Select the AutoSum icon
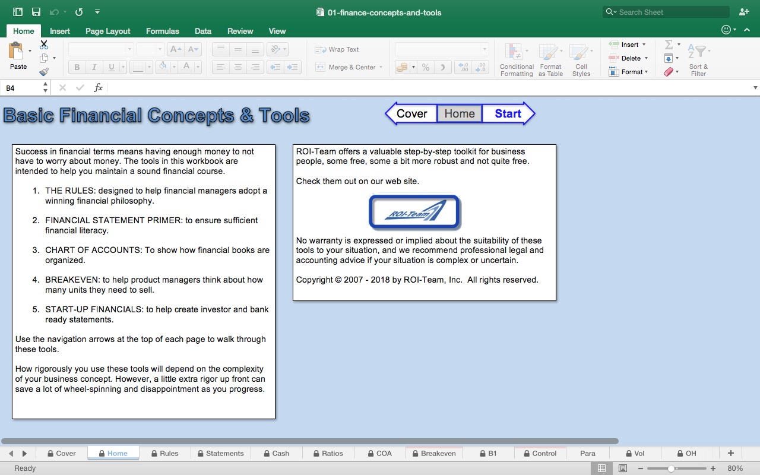Screen dimensions: 760x475 (x=670, y=44)
